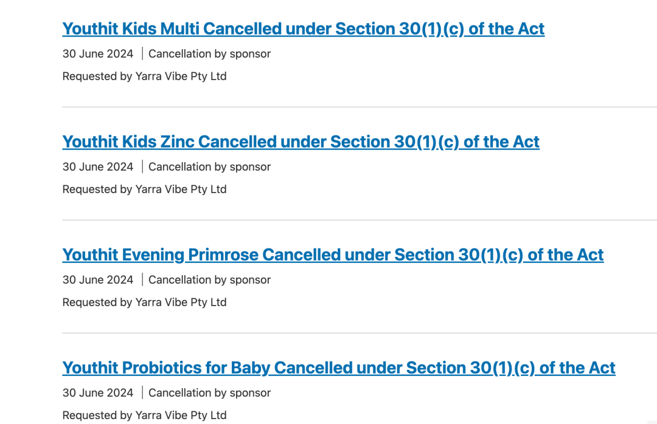Click 'Requested by Yarra Vibe' under Kids Zinc
The image size is (657, 424).
[x=144, y=189]
